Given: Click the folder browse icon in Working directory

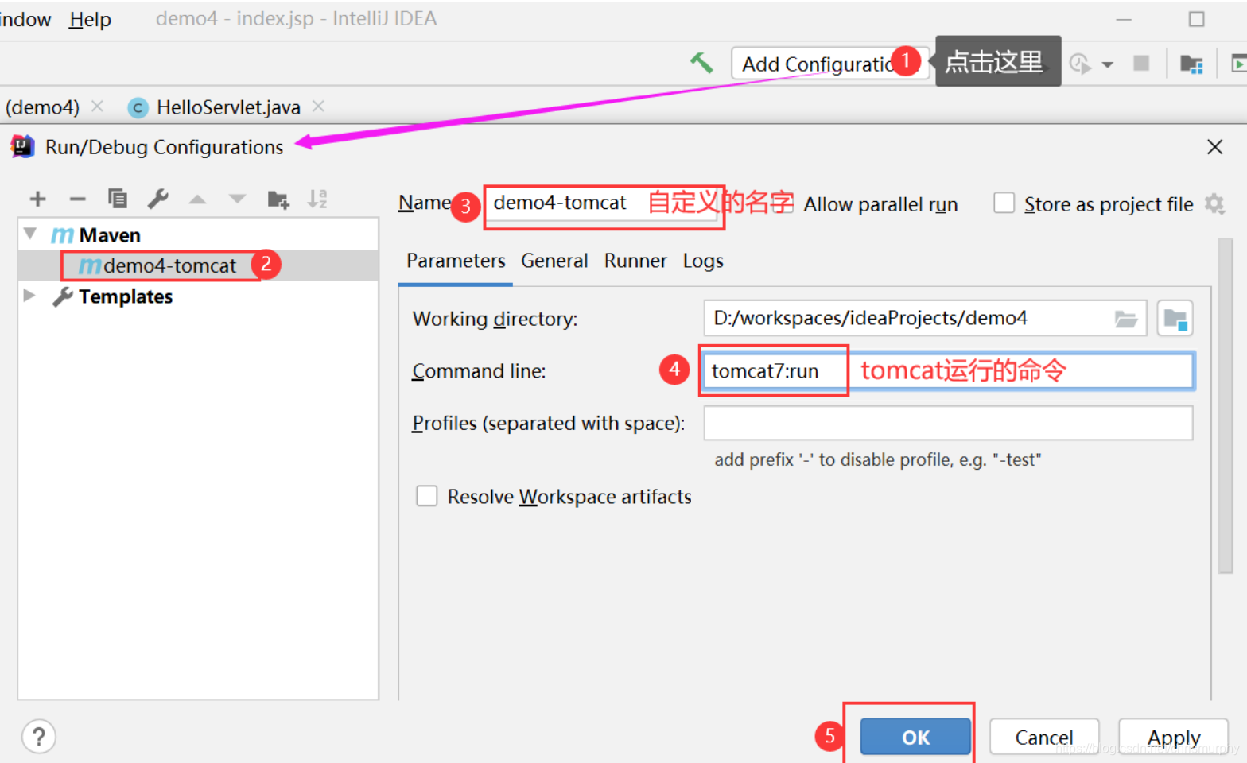Looking at the screenshot, I should (1125, 319).
